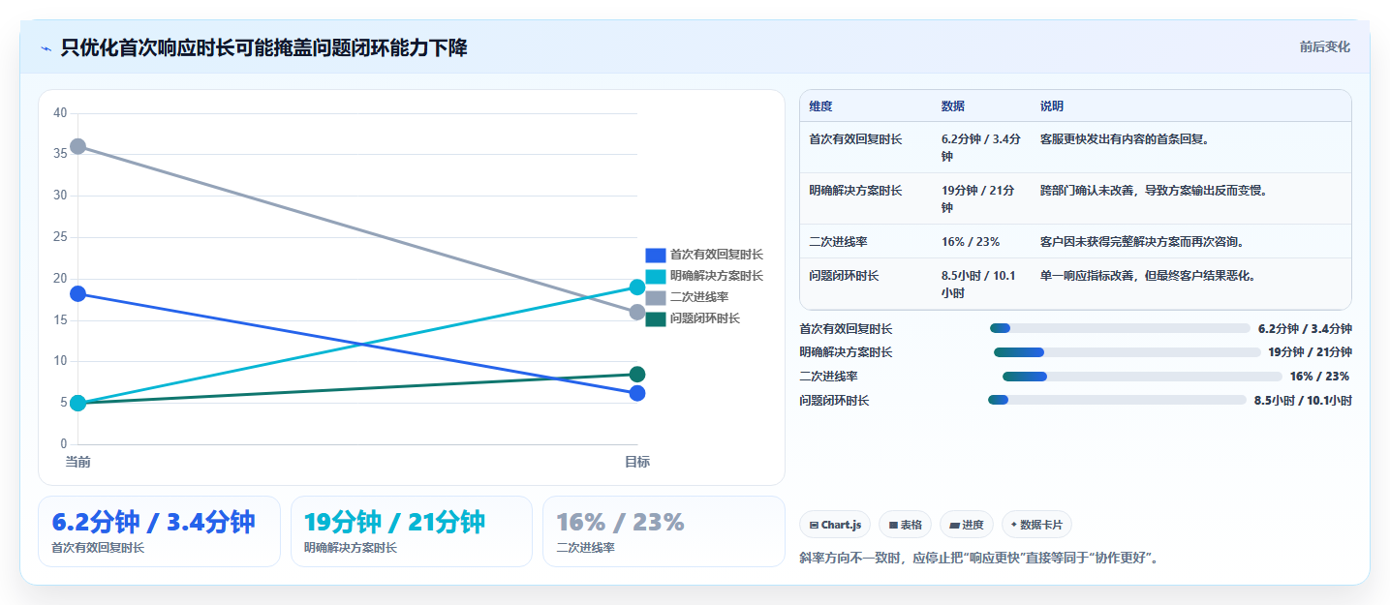Click the 40 y-axis tick label

point(60,113)
